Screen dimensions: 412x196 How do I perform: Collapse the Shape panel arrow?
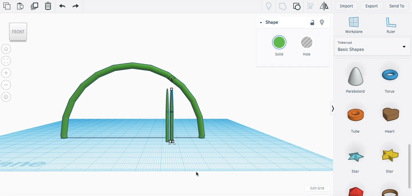point(261,23)
